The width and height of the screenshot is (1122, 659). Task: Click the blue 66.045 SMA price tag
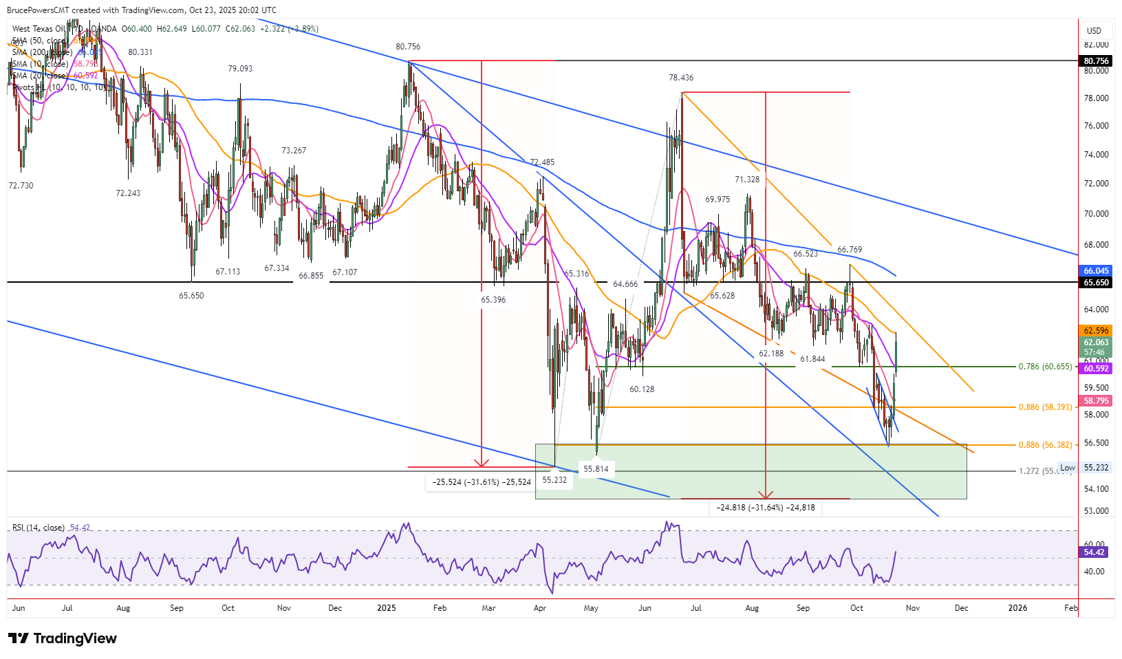coord(1097,271)
